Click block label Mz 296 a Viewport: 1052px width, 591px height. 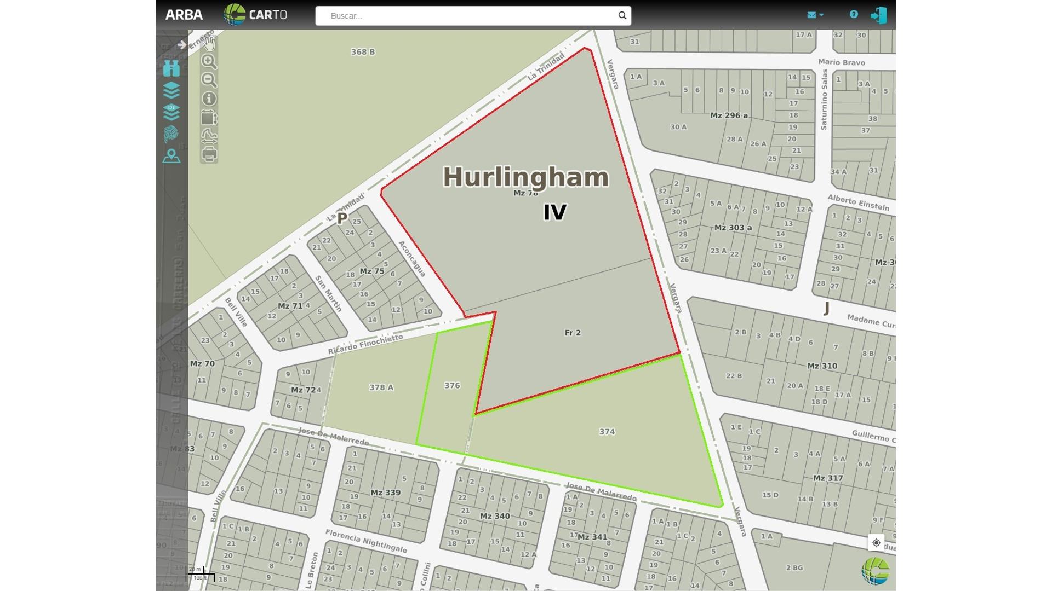point(729,115)
